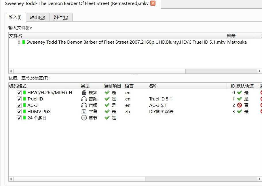Uncheck the HDMV PGS subtitle track
Viewport: 262px width, 186px height.
19,112
